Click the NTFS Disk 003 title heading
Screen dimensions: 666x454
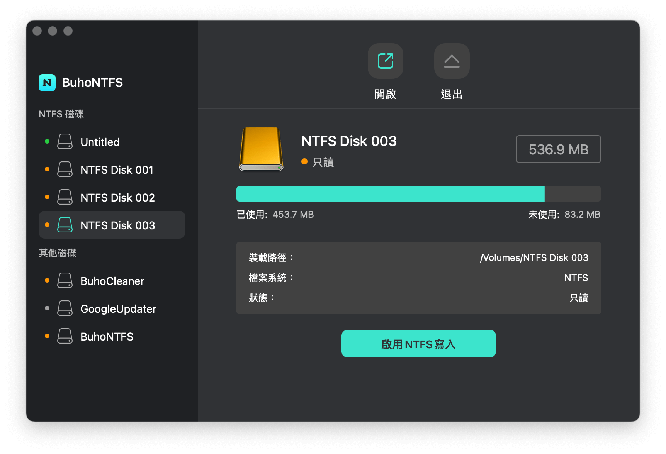(349, 141)
